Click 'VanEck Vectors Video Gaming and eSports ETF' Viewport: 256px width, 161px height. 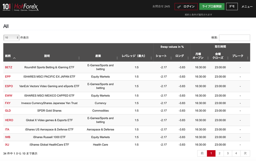click(x=49, y=86)
